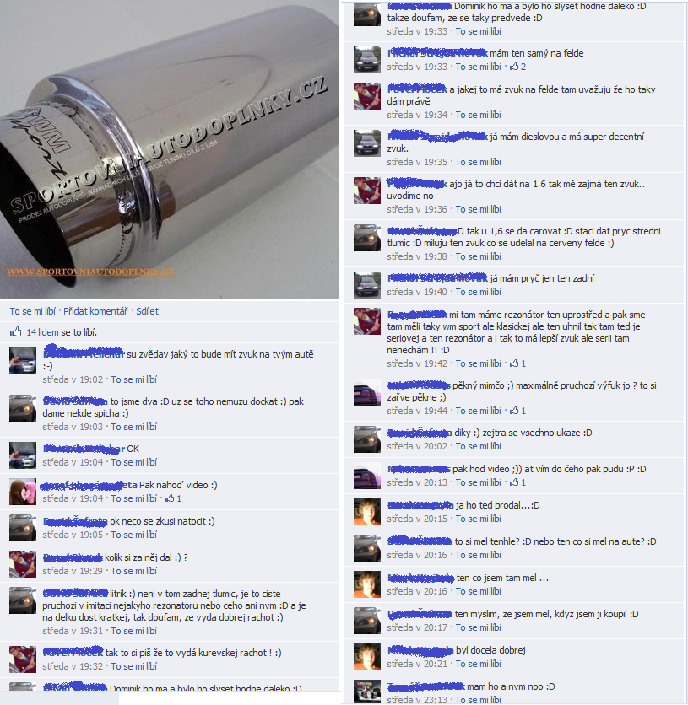Click thumbs-up count on 19:33 'mám ten samý' comment
The image size is (688, 705).
click(x=518, y=67)
